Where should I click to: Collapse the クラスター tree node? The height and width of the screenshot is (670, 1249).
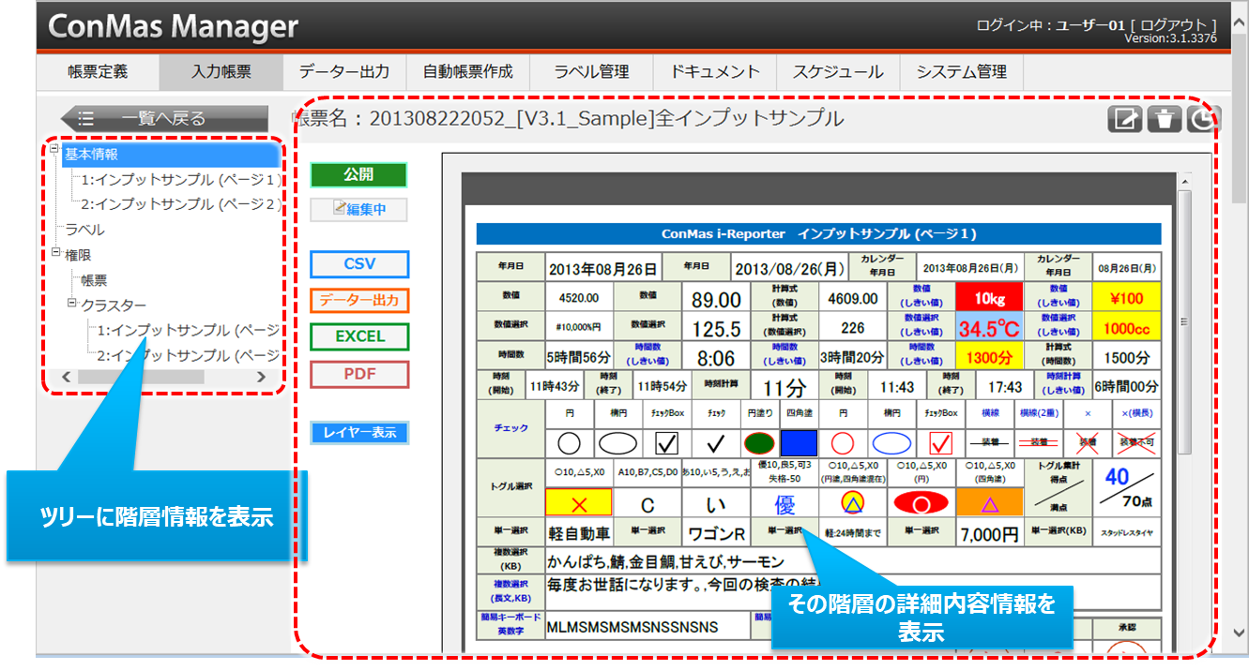(x=71, y=304)
